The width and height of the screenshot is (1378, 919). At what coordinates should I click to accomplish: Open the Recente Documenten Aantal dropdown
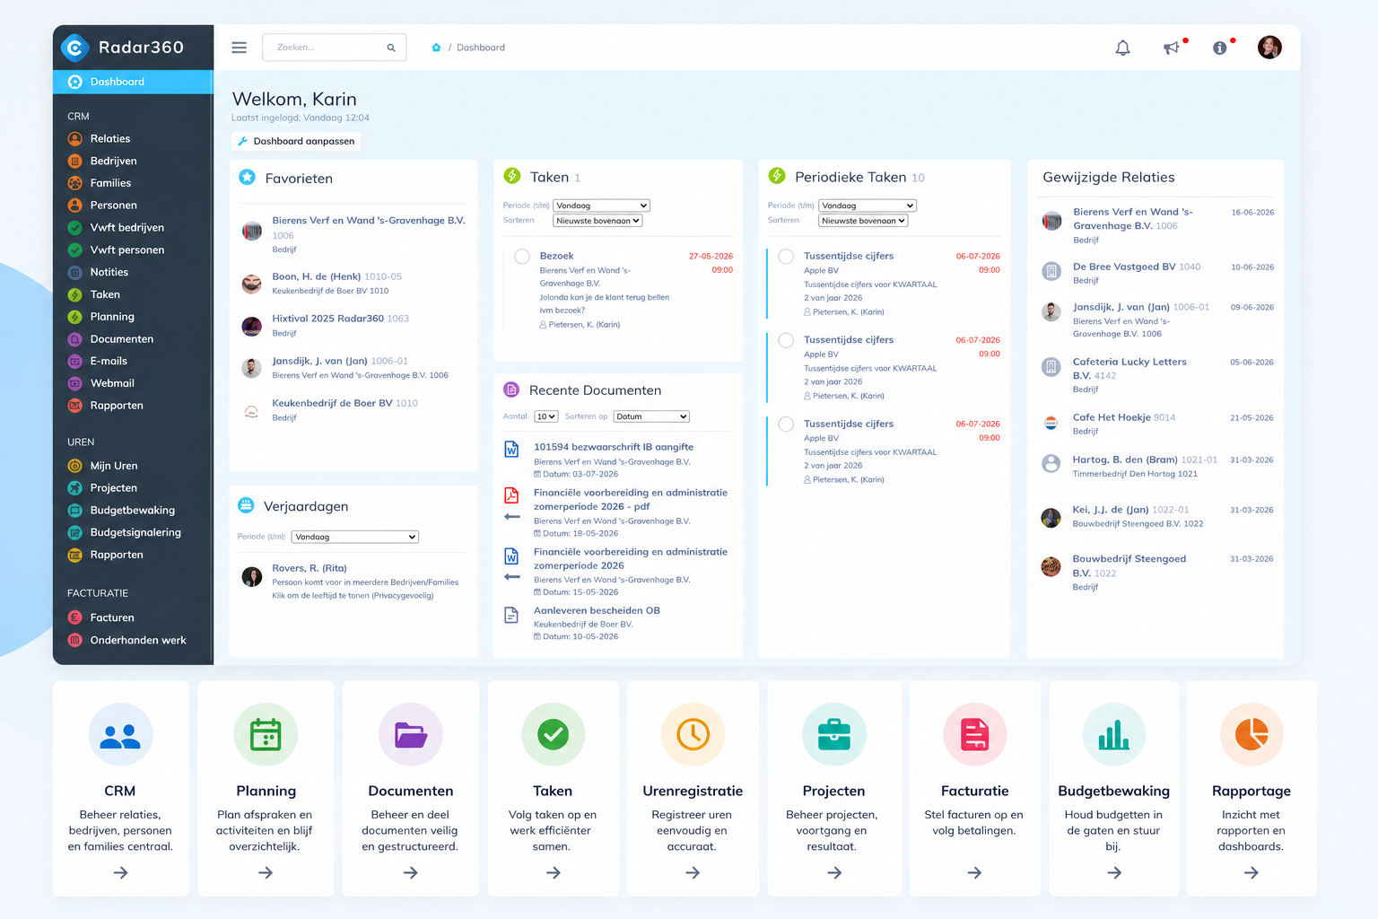546,416
